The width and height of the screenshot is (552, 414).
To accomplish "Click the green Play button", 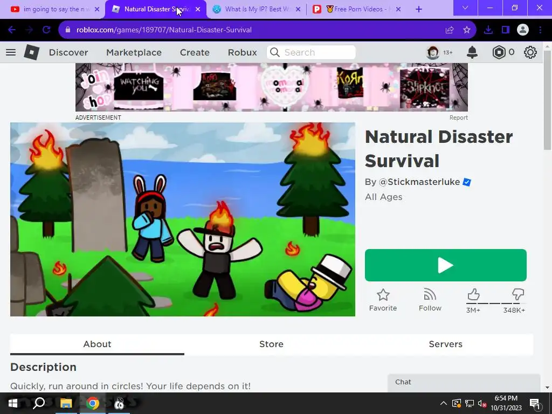I will (446, 265).
